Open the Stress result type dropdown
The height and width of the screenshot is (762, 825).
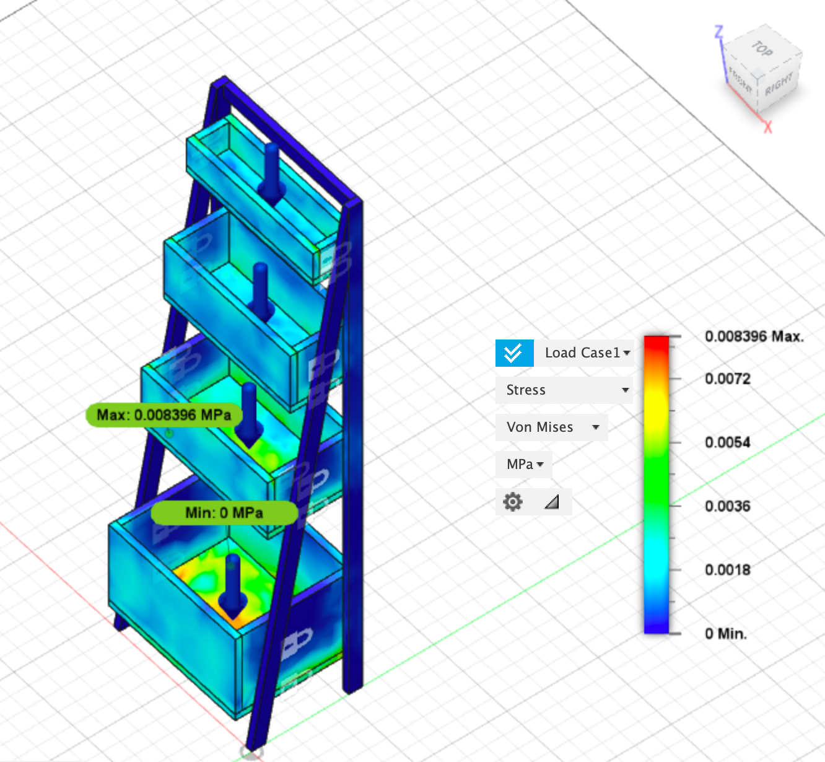click(x=564, y=390)
